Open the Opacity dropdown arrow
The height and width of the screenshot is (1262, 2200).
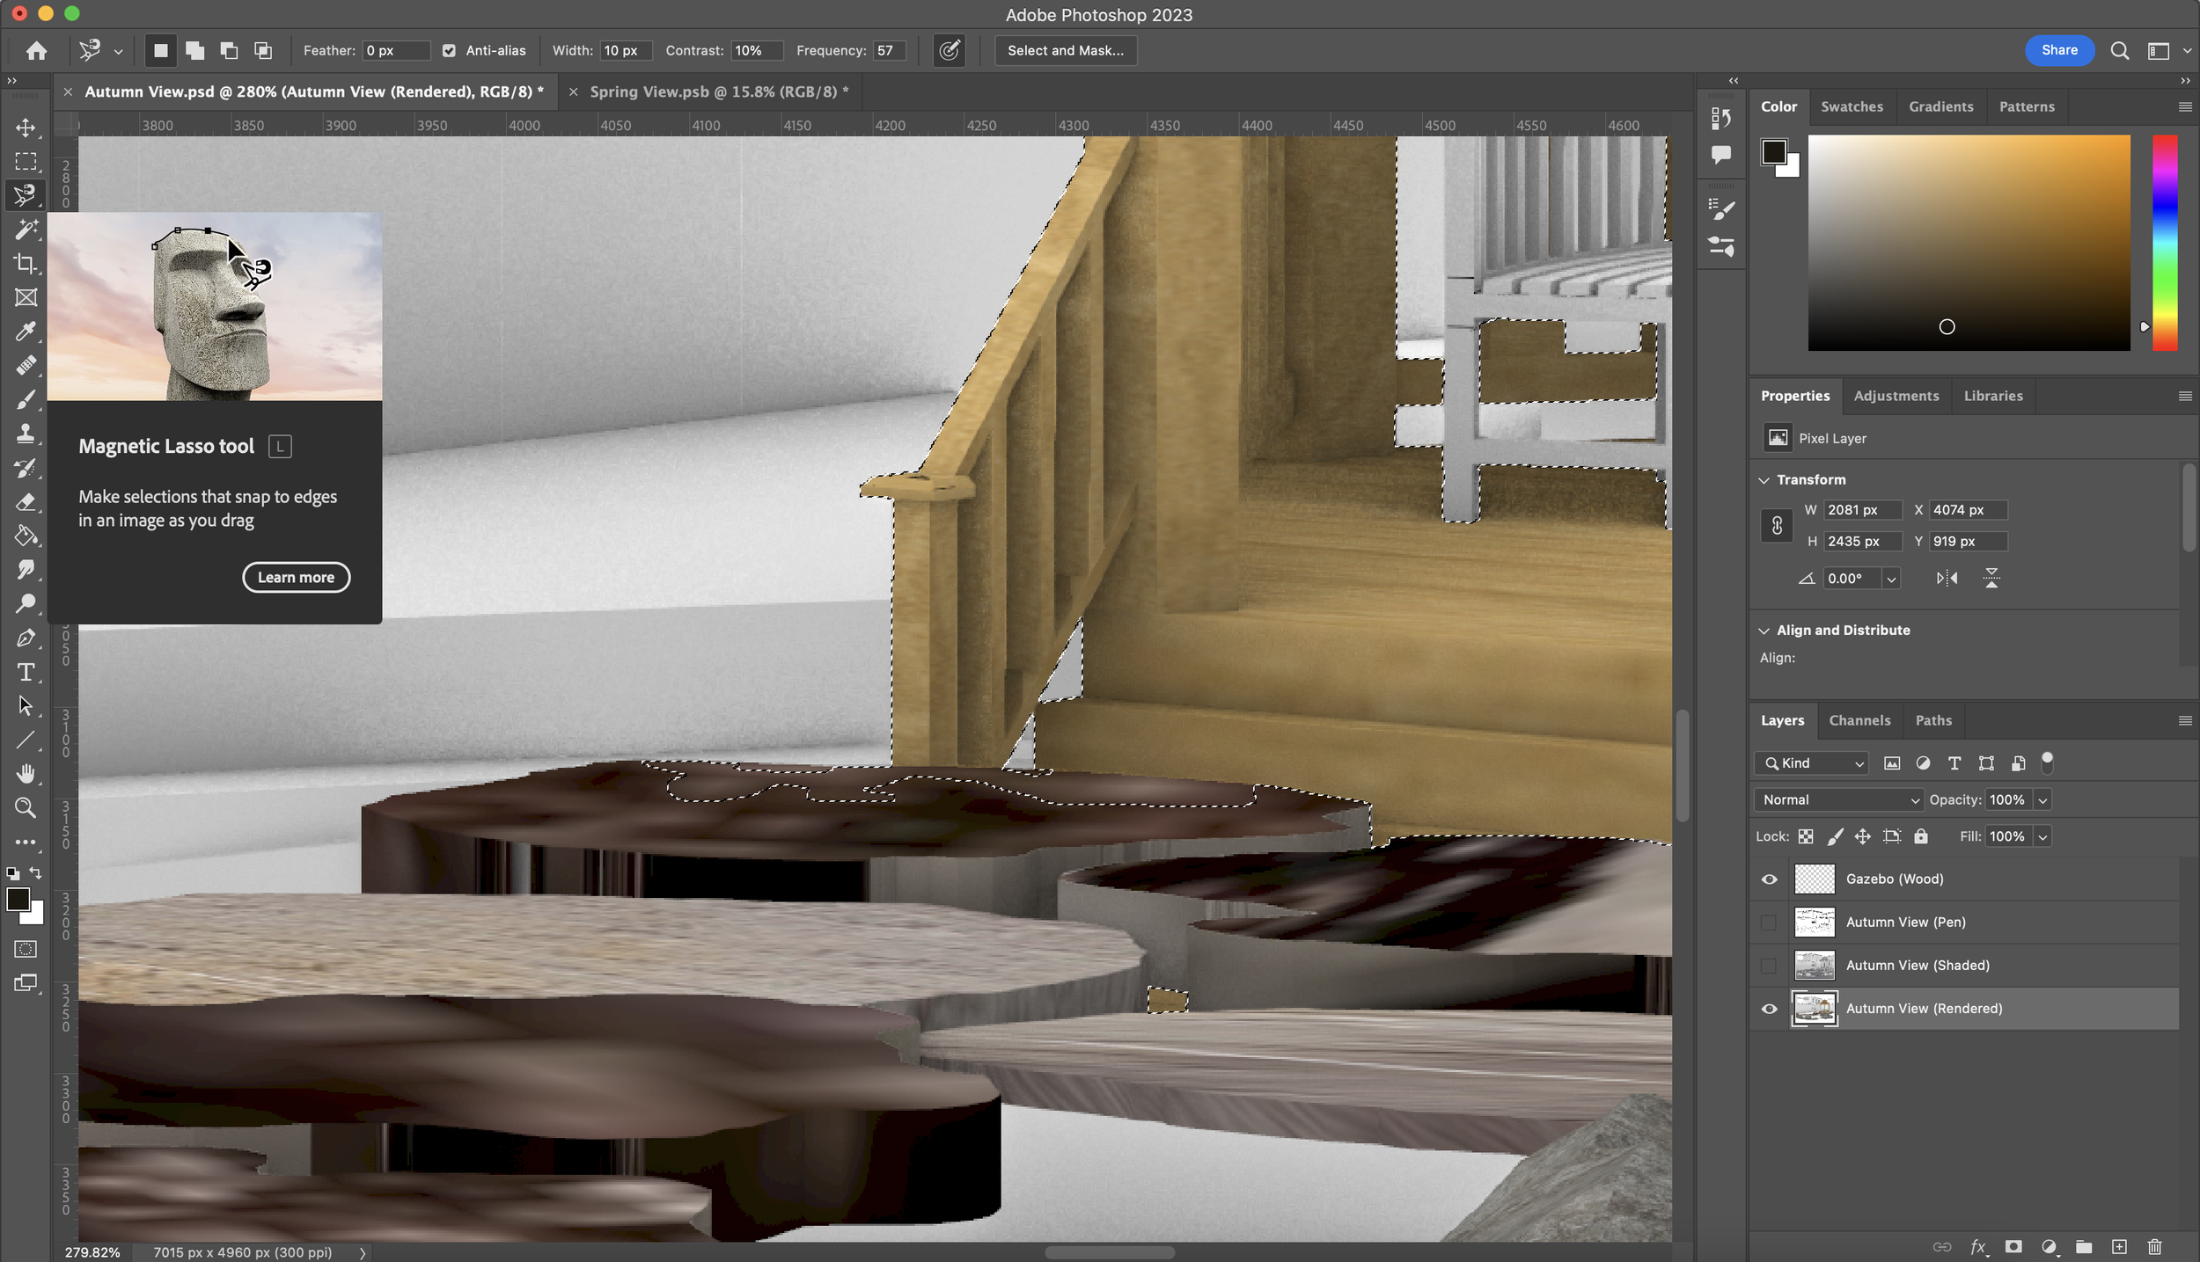coord(2042,799)
